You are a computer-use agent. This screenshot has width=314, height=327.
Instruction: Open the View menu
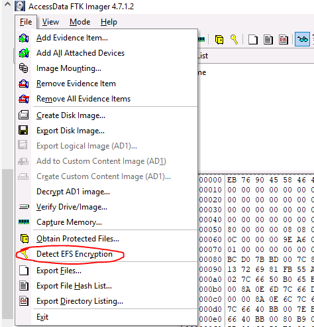(50, 22)
